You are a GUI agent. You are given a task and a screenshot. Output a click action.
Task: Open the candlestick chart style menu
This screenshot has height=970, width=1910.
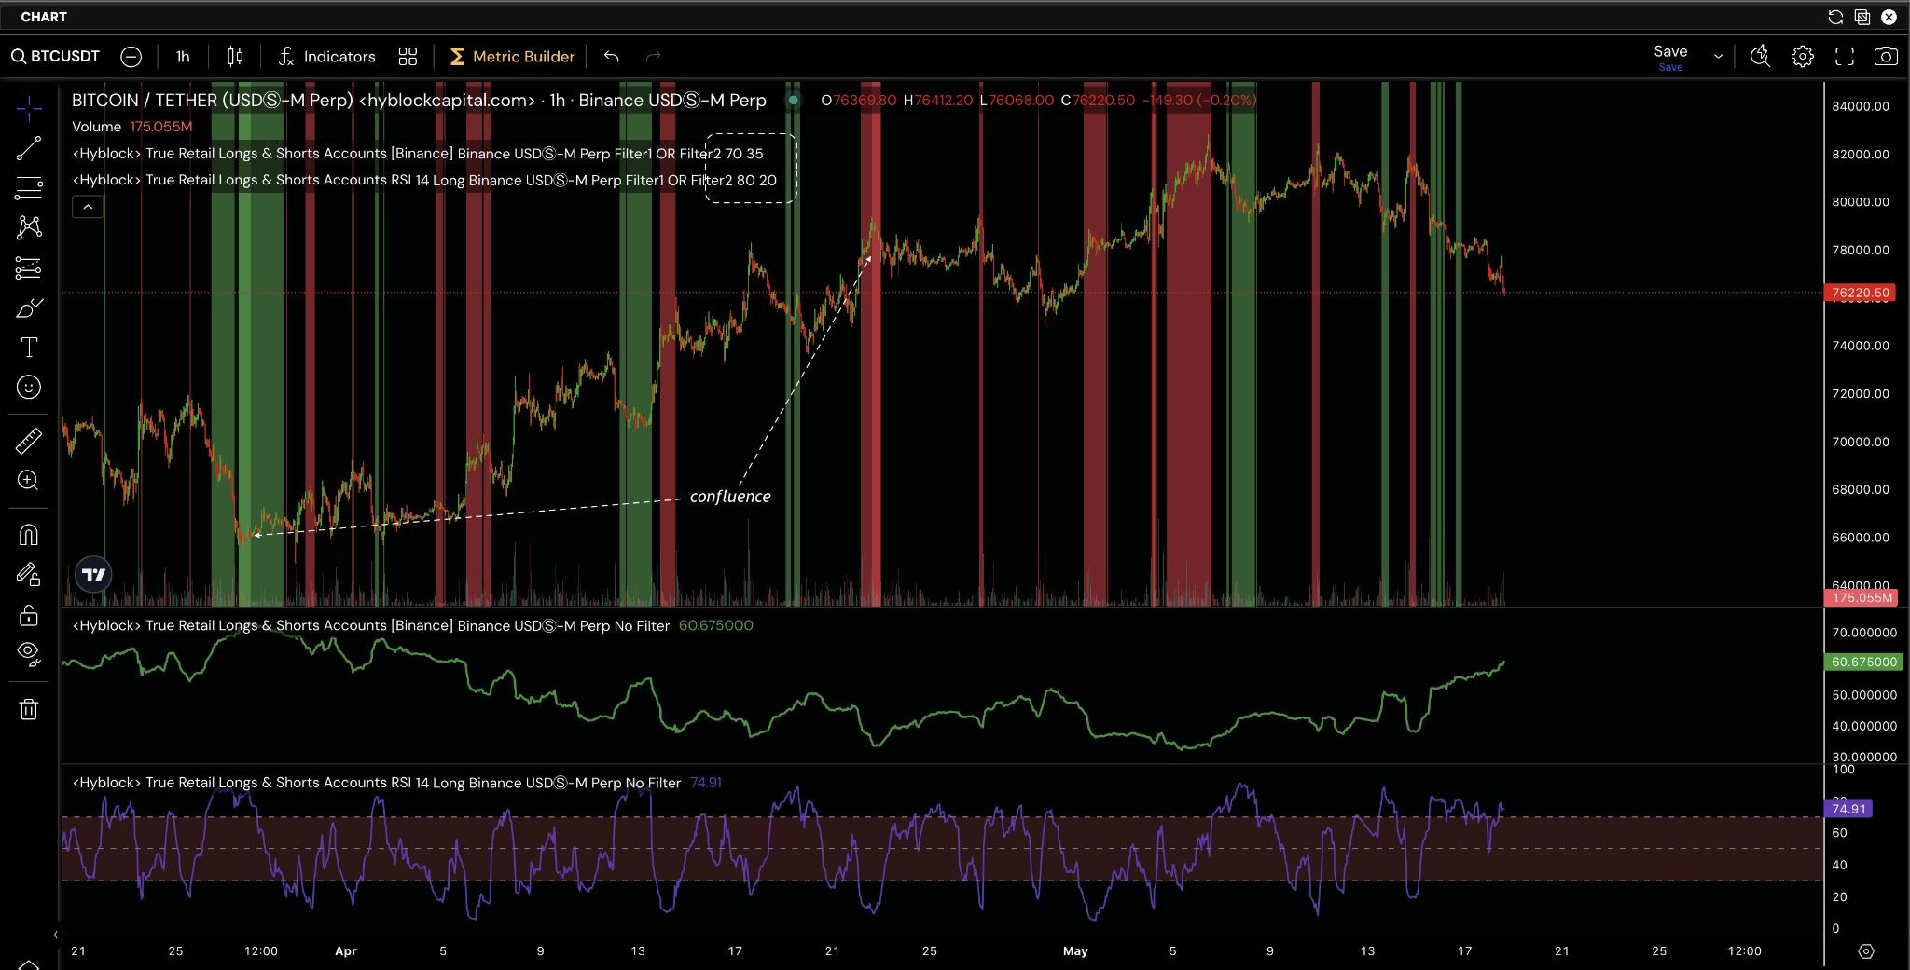tap(235, 57)
